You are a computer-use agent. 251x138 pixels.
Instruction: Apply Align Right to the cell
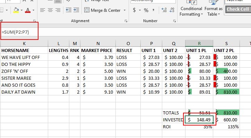point(58,10)
